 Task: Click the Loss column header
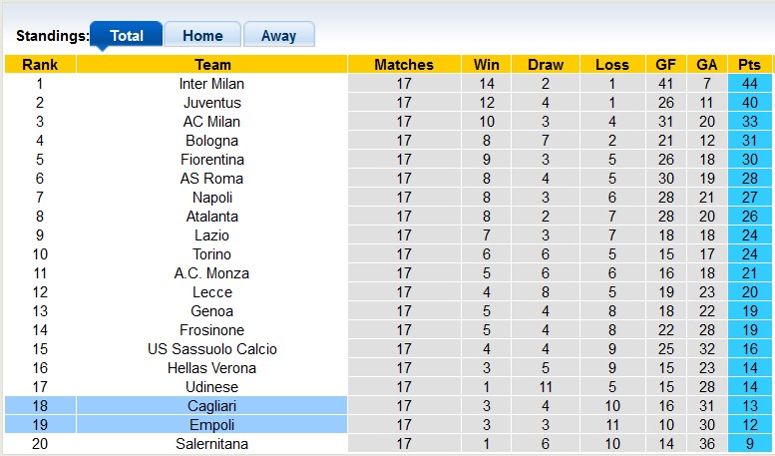tap(612, 65)
